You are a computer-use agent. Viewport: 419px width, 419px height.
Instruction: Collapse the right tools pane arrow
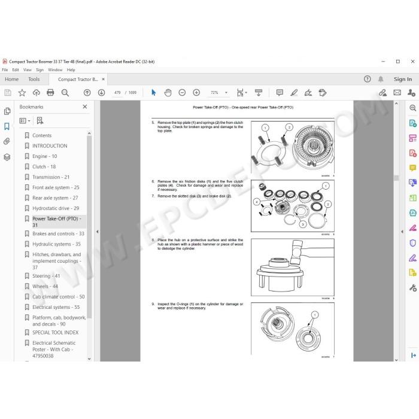[402, 232]
